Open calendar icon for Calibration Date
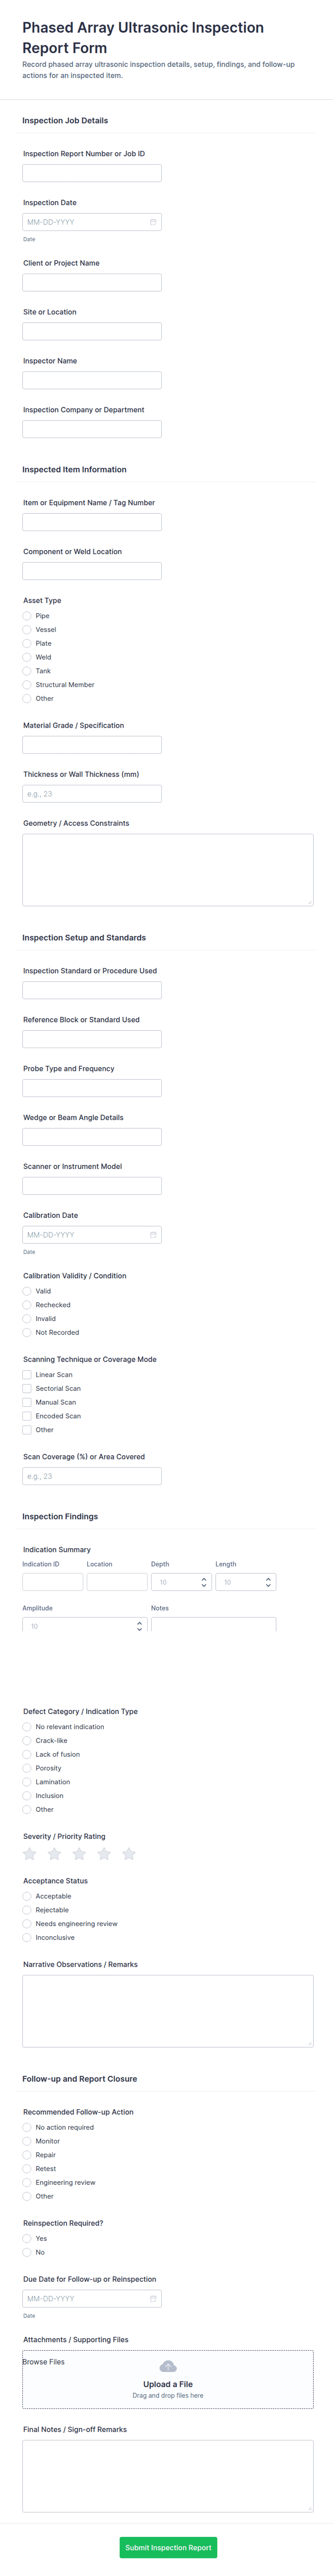The height and width of the screenshot is (2576, 333). 153,1235
